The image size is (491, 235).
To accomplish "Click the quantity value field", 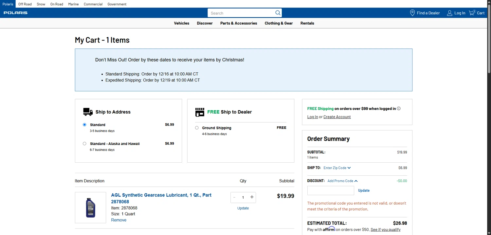I will (243, 197).
